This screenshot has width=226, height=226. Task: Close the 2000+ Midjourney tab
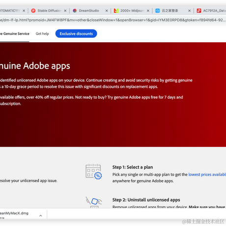tap(148, 11)
